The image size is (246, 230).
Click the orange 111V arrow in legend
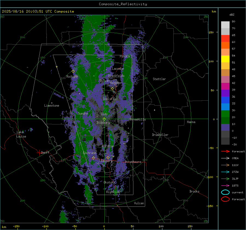(225, 165)
